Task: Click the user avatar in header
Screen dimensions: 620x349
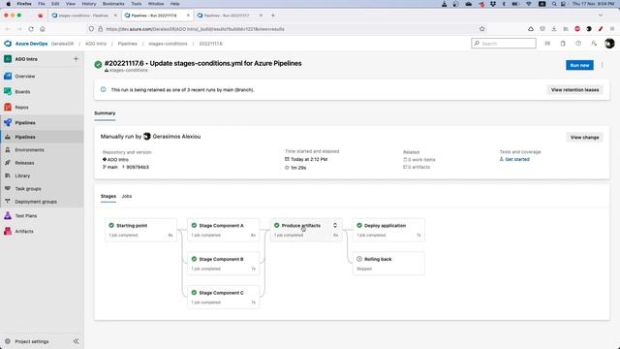Action: click(x=609, y=44)
